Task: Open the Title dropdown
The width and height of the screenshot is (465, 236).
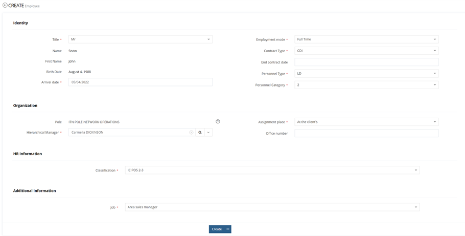Action: (208, 39)
